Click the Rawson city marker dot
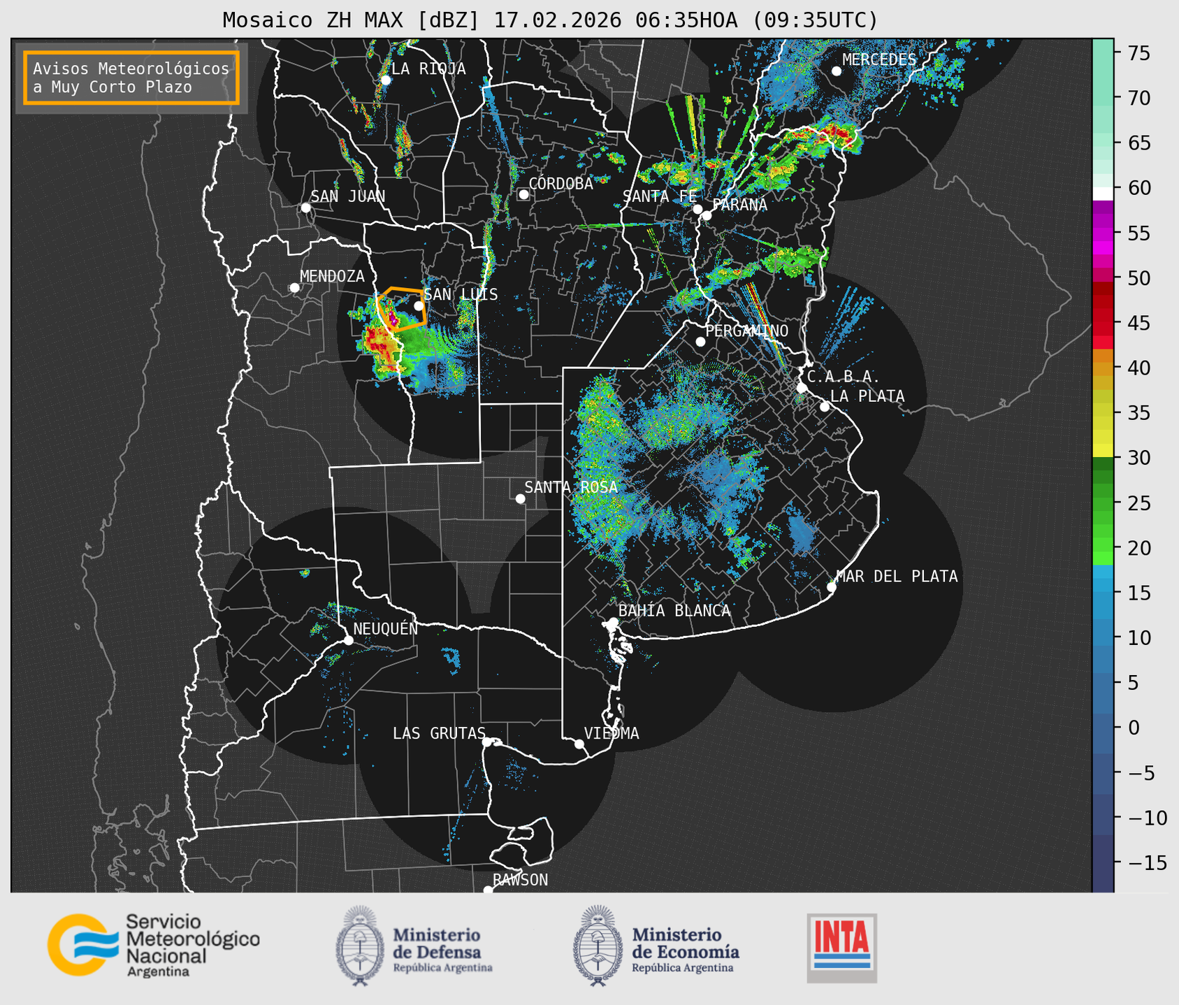1179x1005 pixels. pyautogui.click(x=488, y=890)
